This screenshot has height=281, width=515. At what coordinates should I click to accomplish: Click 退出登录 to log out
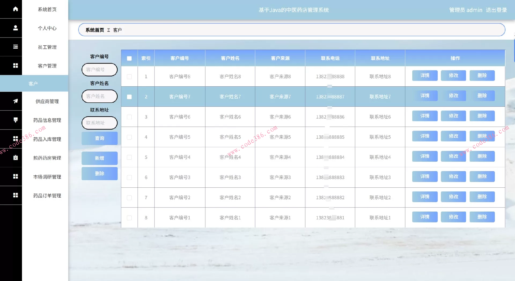click(496, 10)
